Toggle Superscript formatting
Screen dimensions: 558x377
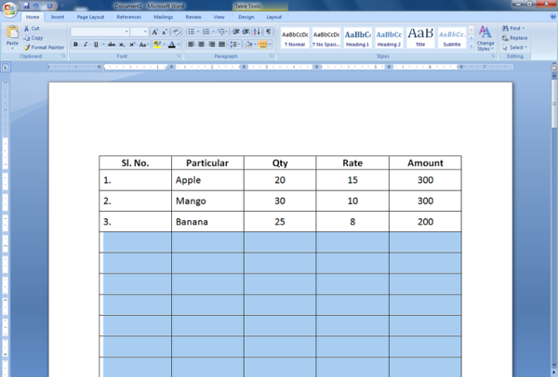(132, 45)
